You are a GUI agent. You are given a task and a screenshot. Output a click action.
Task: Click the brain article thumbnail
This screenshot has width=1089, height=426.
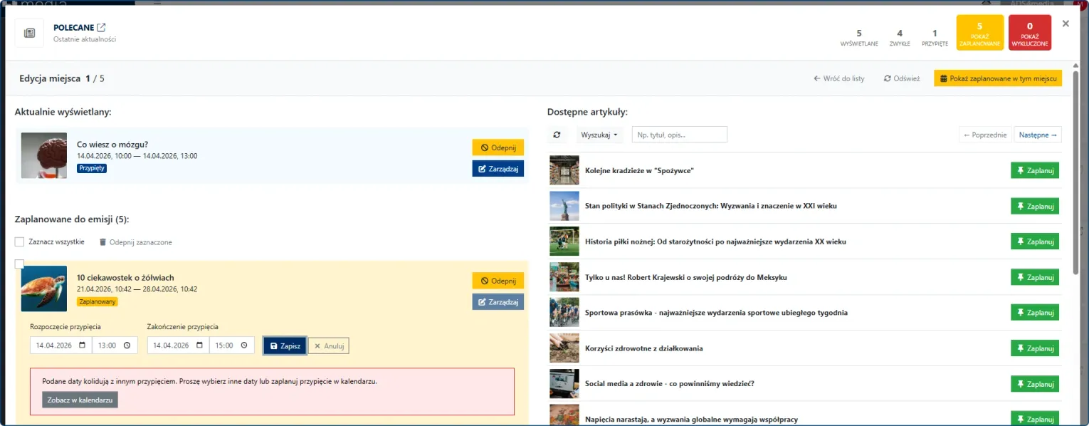click(x=44, y=155)
